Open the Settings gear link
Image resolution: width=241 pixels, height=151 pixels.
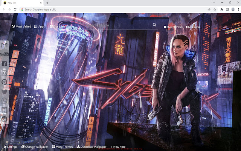pos(10,147)
